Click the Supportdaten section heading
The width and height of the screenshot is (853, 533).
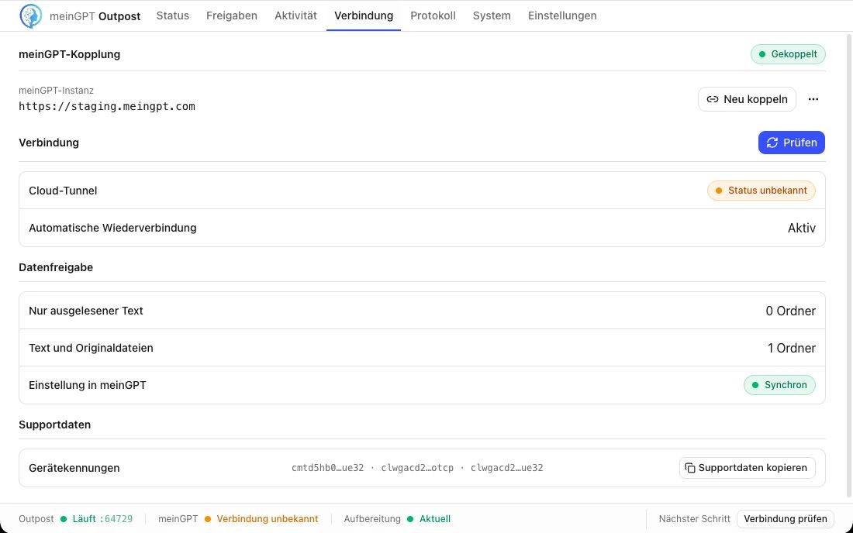pos(55,425)
